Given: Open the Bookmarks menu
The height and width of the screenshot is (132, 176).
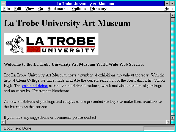Looking at the screenshot, I should click(x=57, y=9).
